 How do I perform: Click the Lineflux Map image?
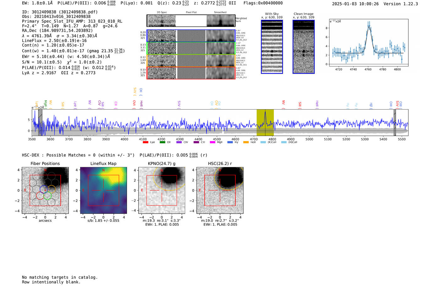point(103,190)
